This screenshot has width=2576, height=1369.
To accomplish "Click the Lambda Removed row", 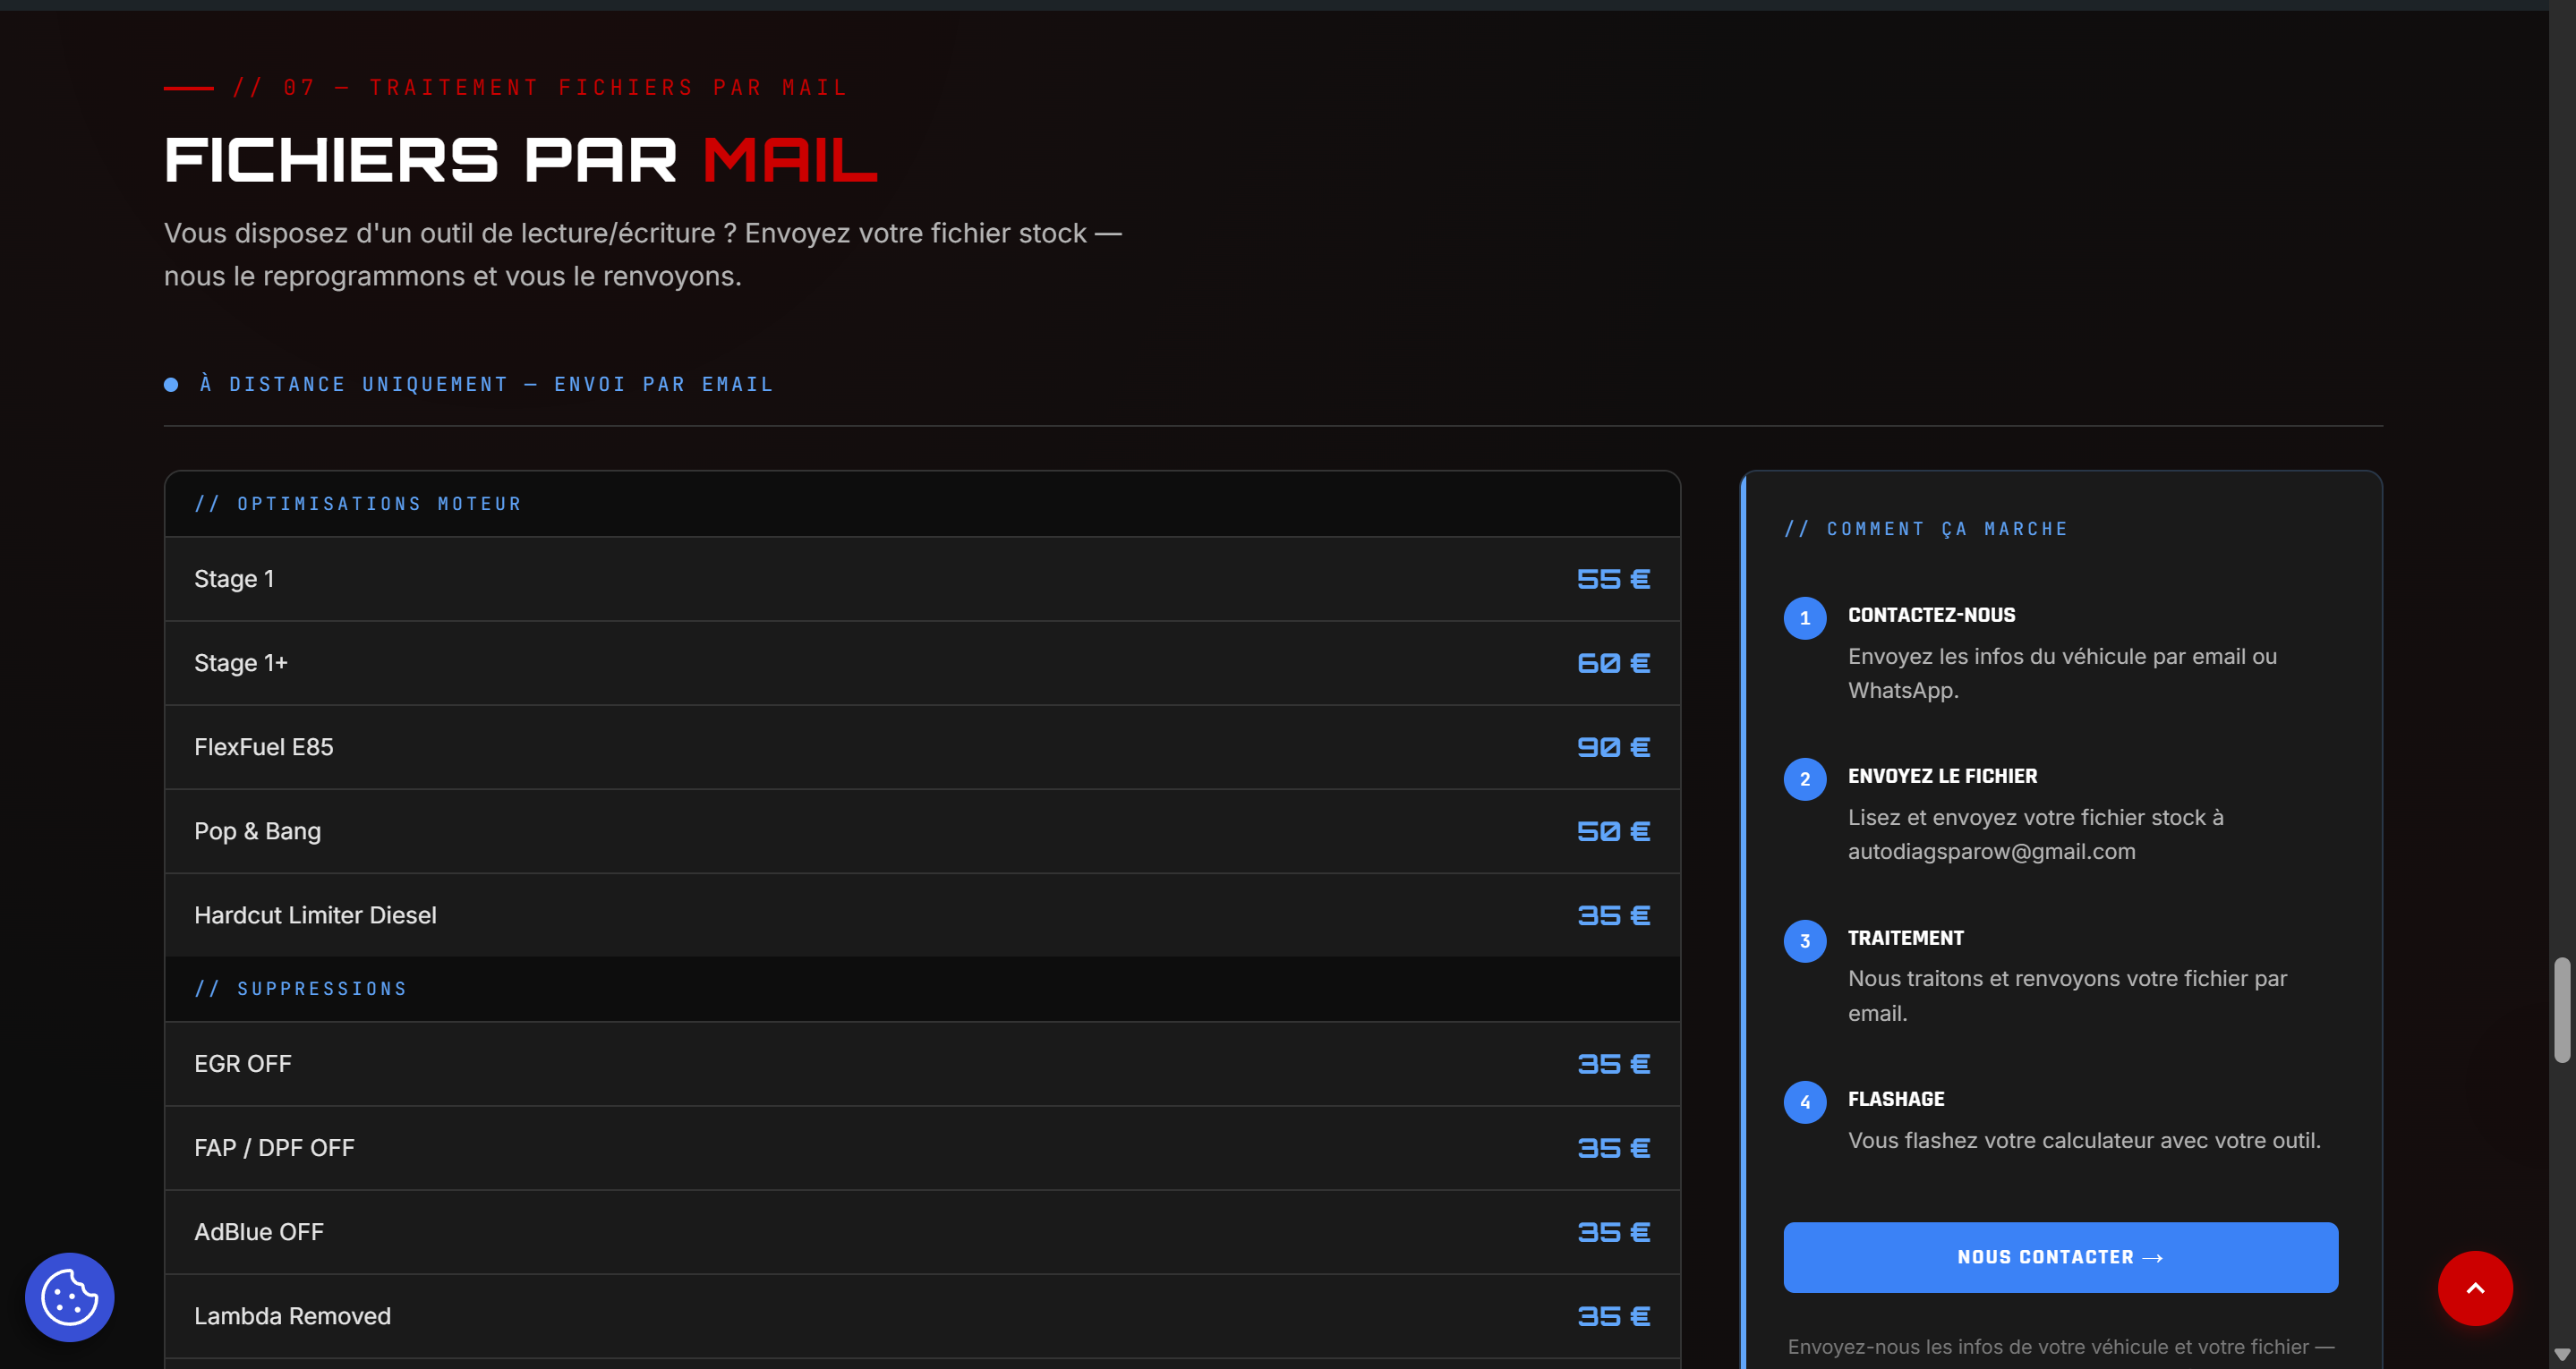I will 922,1316.
